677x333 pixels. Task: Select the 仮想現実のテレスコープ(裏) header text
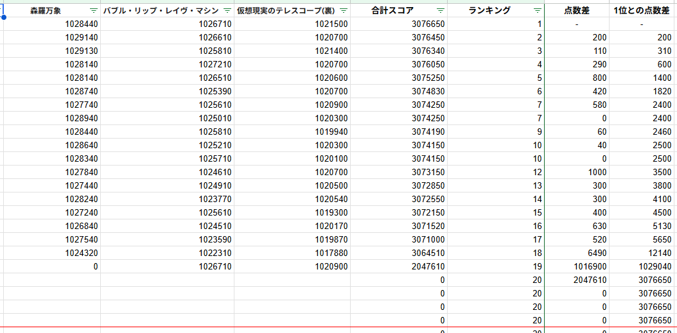point(286,11)
